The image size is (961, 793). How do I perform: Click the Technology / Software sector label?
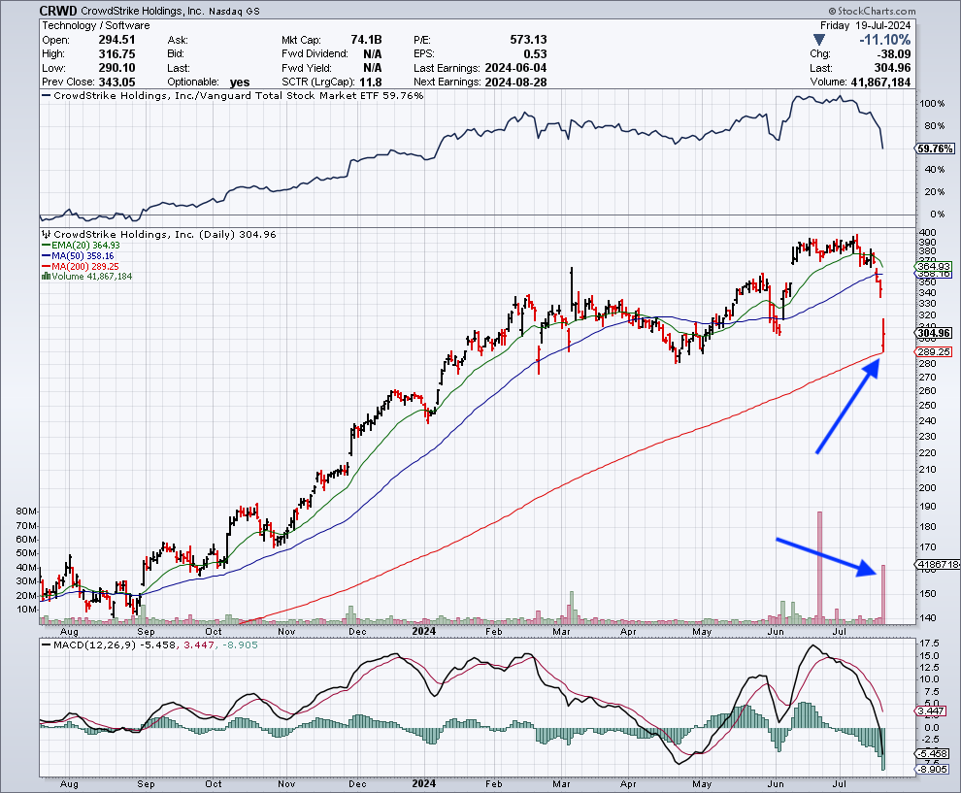[x=95, y=26]
